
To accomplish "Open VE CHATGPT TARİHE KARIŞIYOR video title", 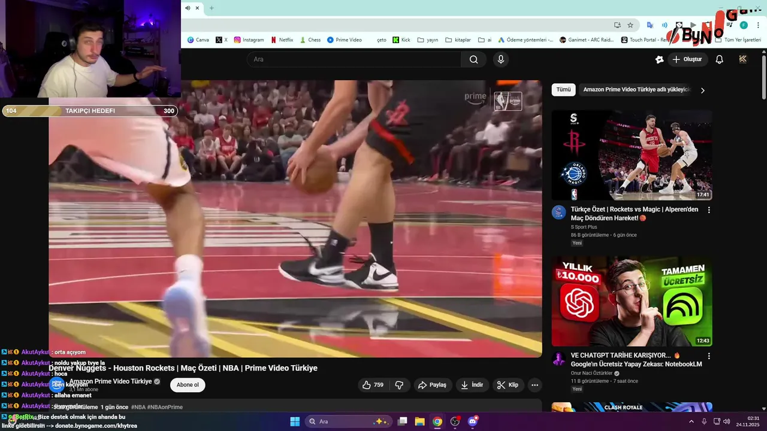I will (636, 360).
